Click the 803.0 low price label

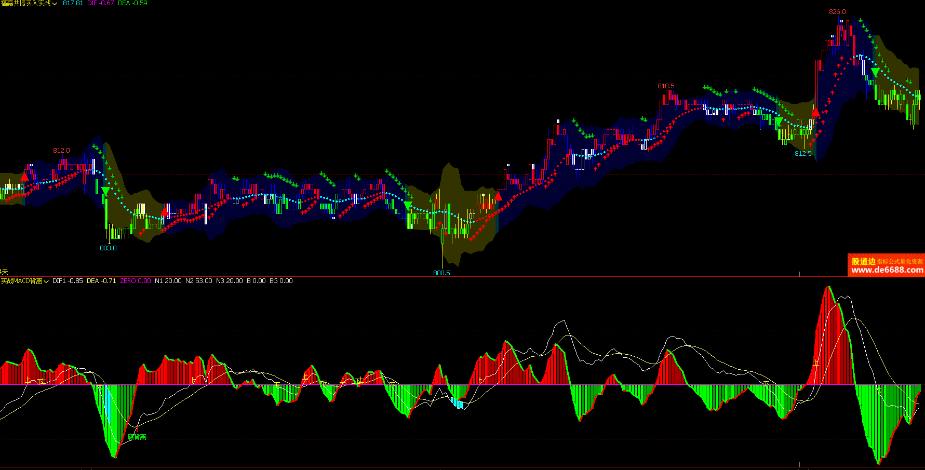point(108,248)
